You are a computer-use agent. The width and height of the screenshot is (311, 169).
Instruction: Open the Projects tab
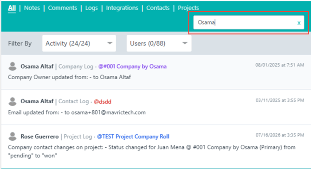coord(188,8)
